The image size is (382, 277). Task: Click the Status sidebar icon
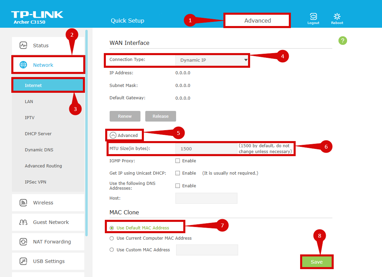[x=23, y=46]
